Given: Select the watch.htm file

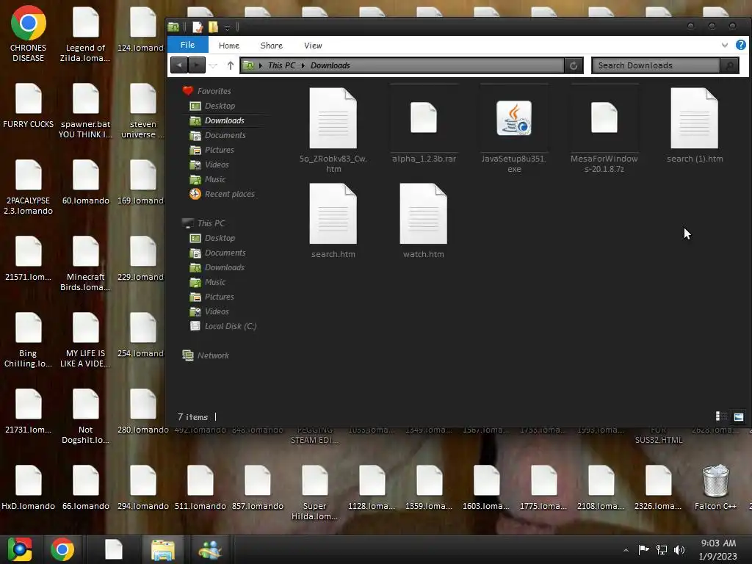Looking at the screenshot, I should pyautogui.click(x=424, y=220).
